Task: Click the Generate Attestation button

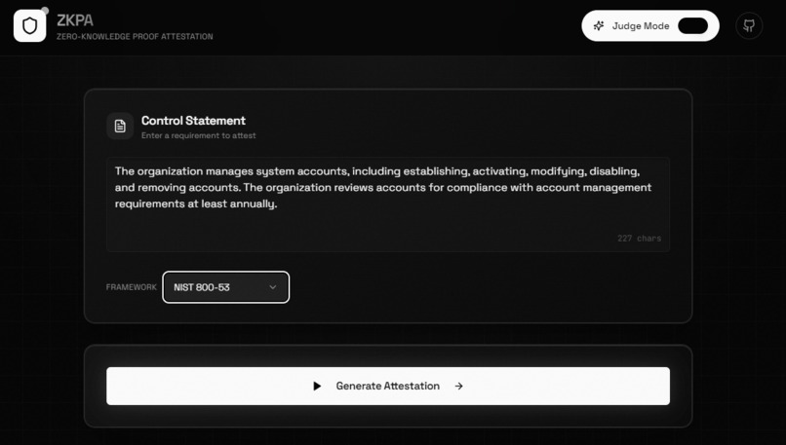Action: pos(388,386)
